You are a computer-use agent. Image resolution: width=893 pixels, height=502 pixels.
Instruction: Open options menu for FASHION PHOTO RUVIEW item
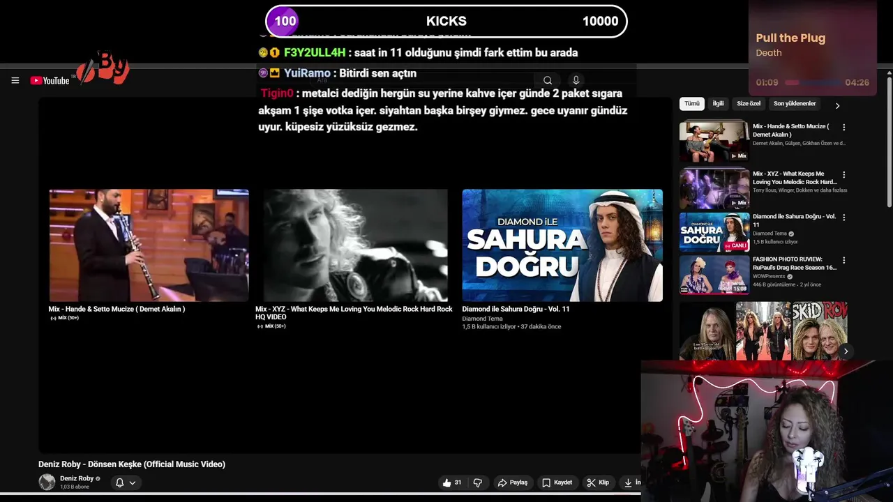[x=843, y=260]
